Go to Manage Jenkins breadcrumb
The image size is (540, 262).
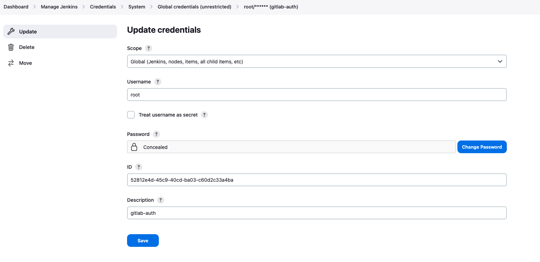pos(59,7)
